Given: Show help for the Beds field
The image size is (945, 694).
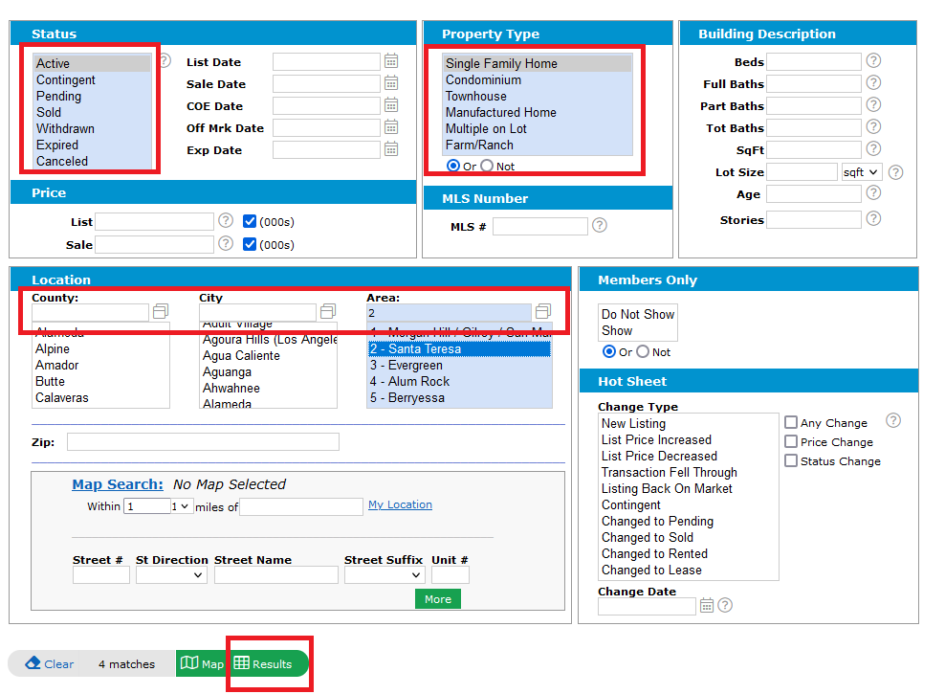Looking at the screenshot, I should click(x=873, y=61).
